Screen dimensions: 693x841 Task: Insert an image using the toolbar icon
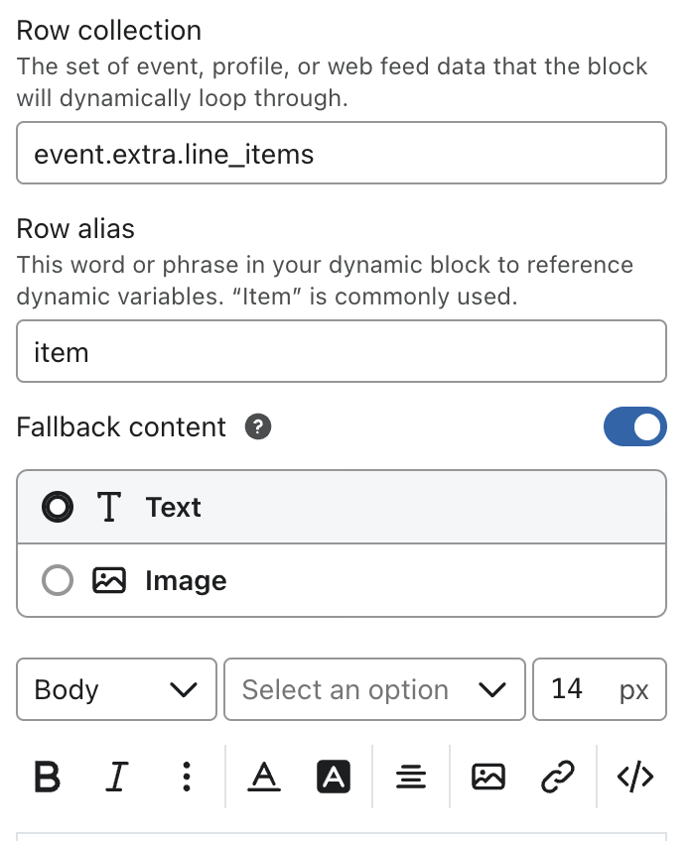486,778
